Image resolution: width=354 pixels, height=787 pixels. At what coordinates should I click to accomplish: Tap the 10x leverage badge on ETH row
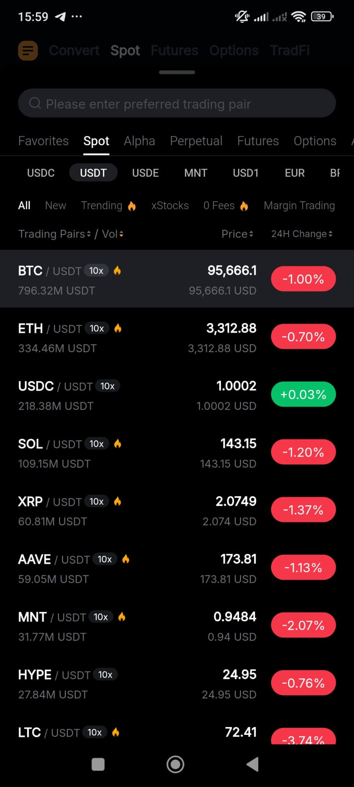[x=97, y=328]
